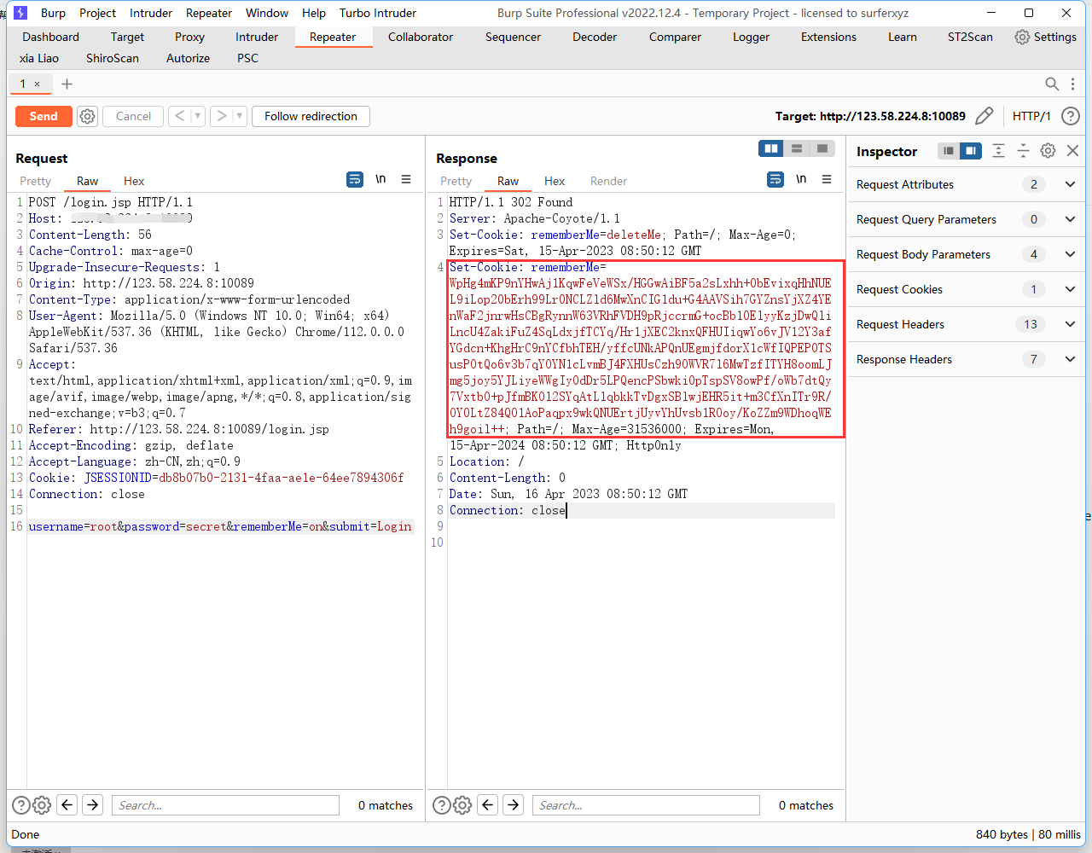
Task: Toggle request line wrapping icon
Action: pyautogui.click(x=355, y=179)
